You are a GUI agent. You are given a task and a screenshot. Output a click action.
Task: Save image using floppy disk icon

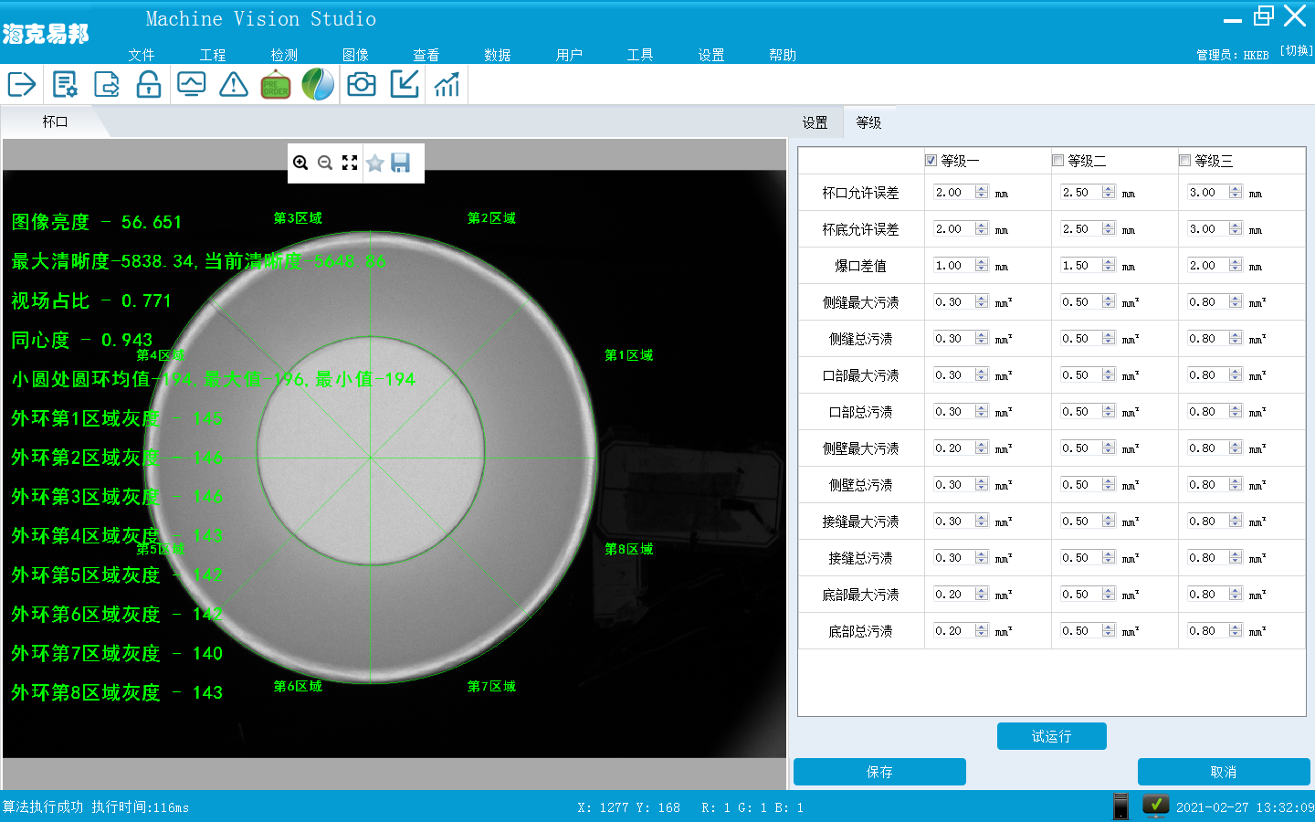(400, 163)
